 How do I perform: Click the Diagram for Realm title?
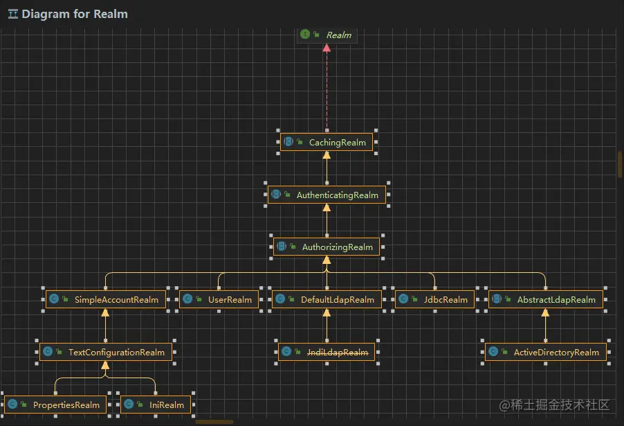point(75,14)
